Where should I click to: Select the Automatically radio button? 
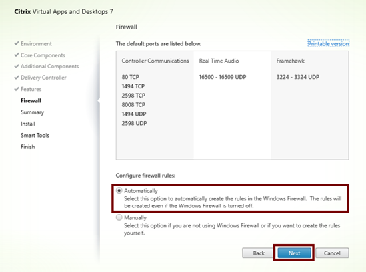119,190
